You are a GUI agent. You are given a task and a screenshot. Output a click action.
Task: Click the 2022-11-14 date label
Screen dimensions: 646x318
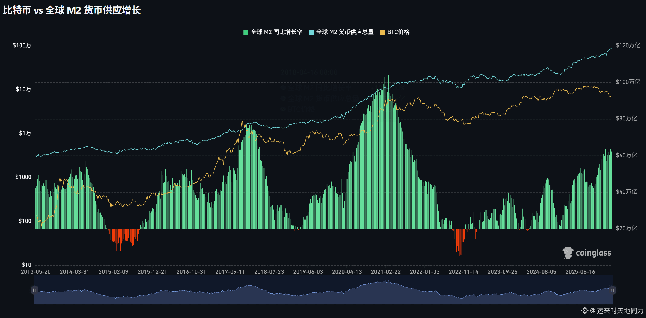point(463,272)
